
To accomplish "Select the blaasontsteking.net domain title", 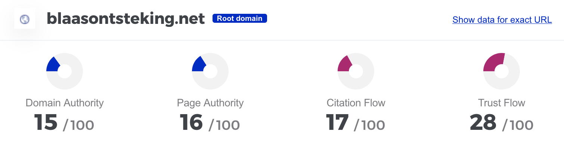I will click(x=126, y=19).
